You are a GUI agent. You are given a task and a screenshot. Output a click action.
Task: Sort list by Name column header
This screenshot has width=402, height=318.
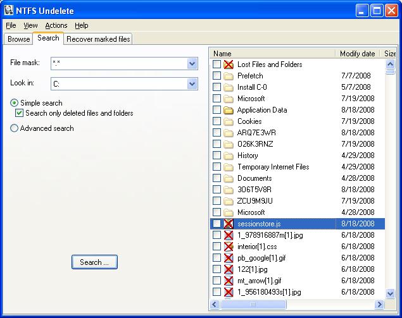(272, 54)
